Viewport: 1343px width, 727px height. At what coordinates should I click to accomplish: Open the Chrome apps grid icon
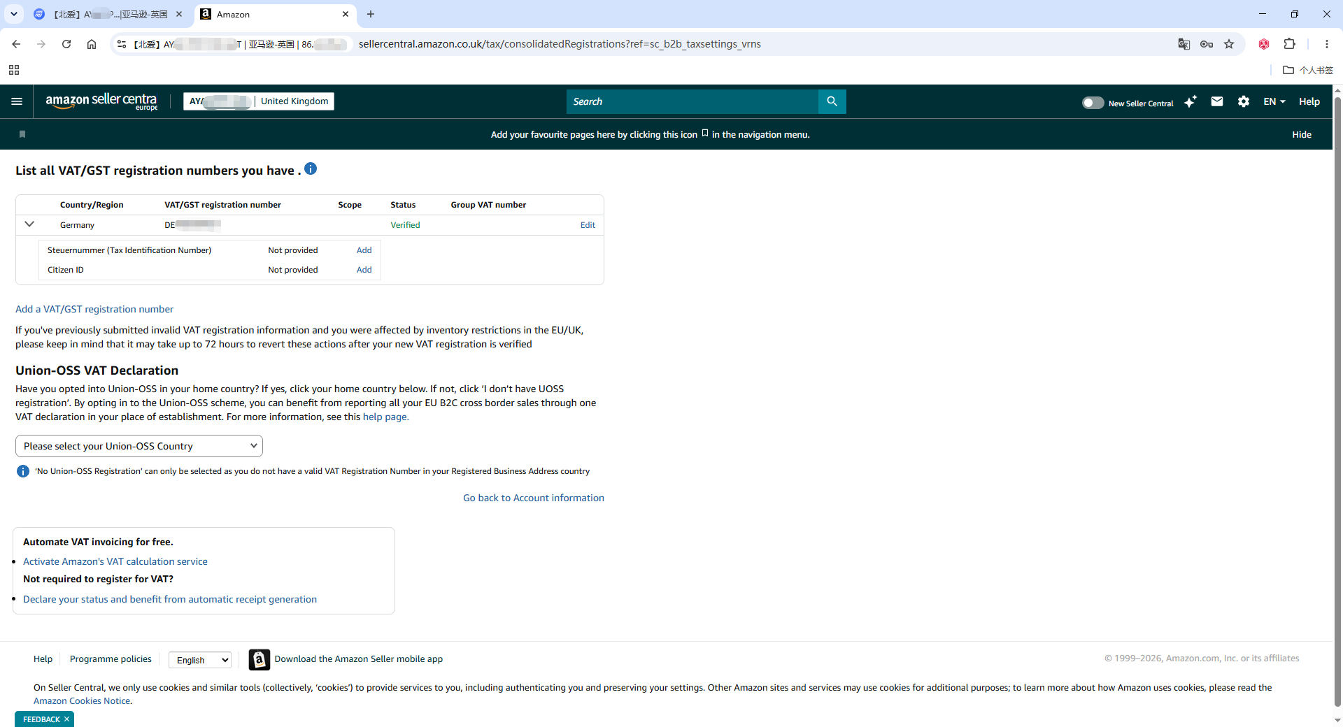pyautogui.click(x=14, y=70)
